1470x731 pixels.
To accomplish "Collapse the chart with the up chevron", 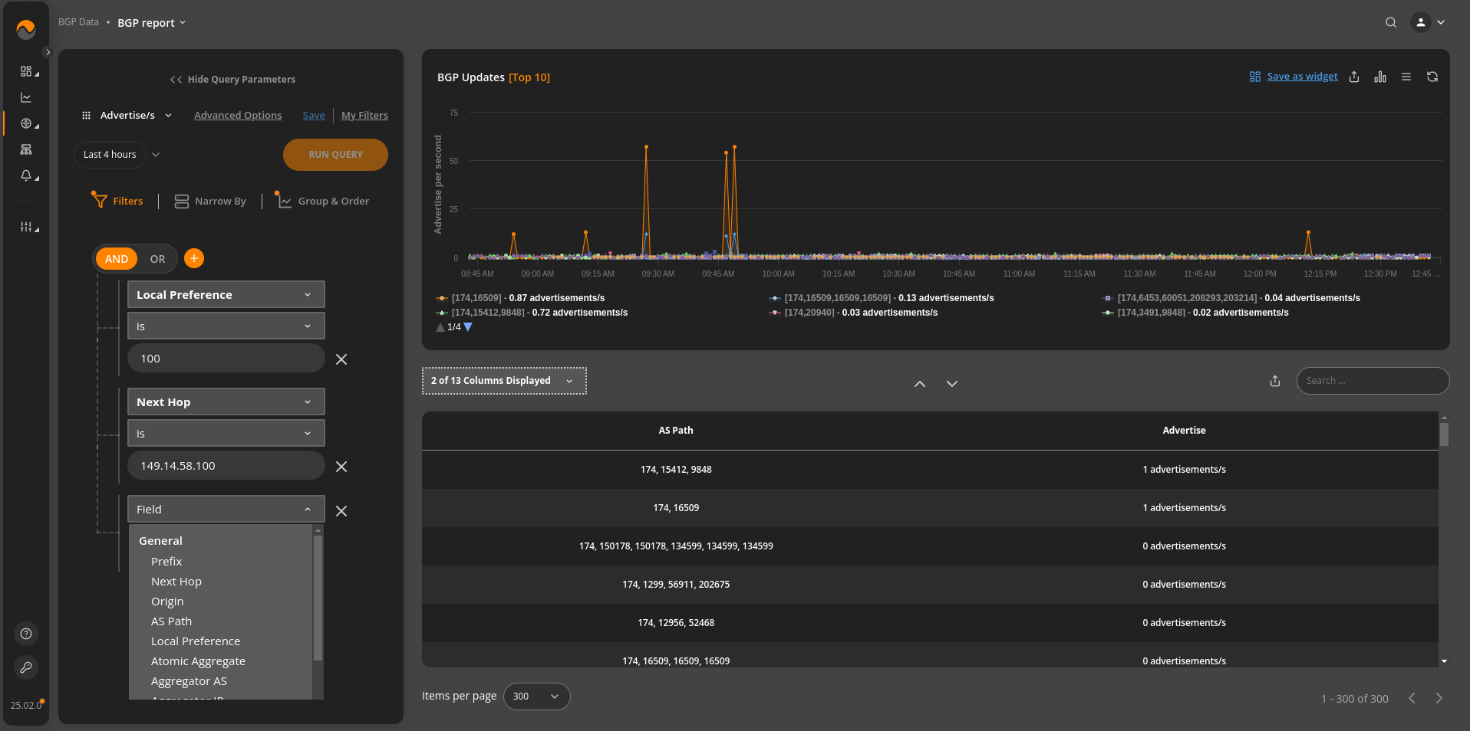I will pyautogui.click(x=920, y=384).
